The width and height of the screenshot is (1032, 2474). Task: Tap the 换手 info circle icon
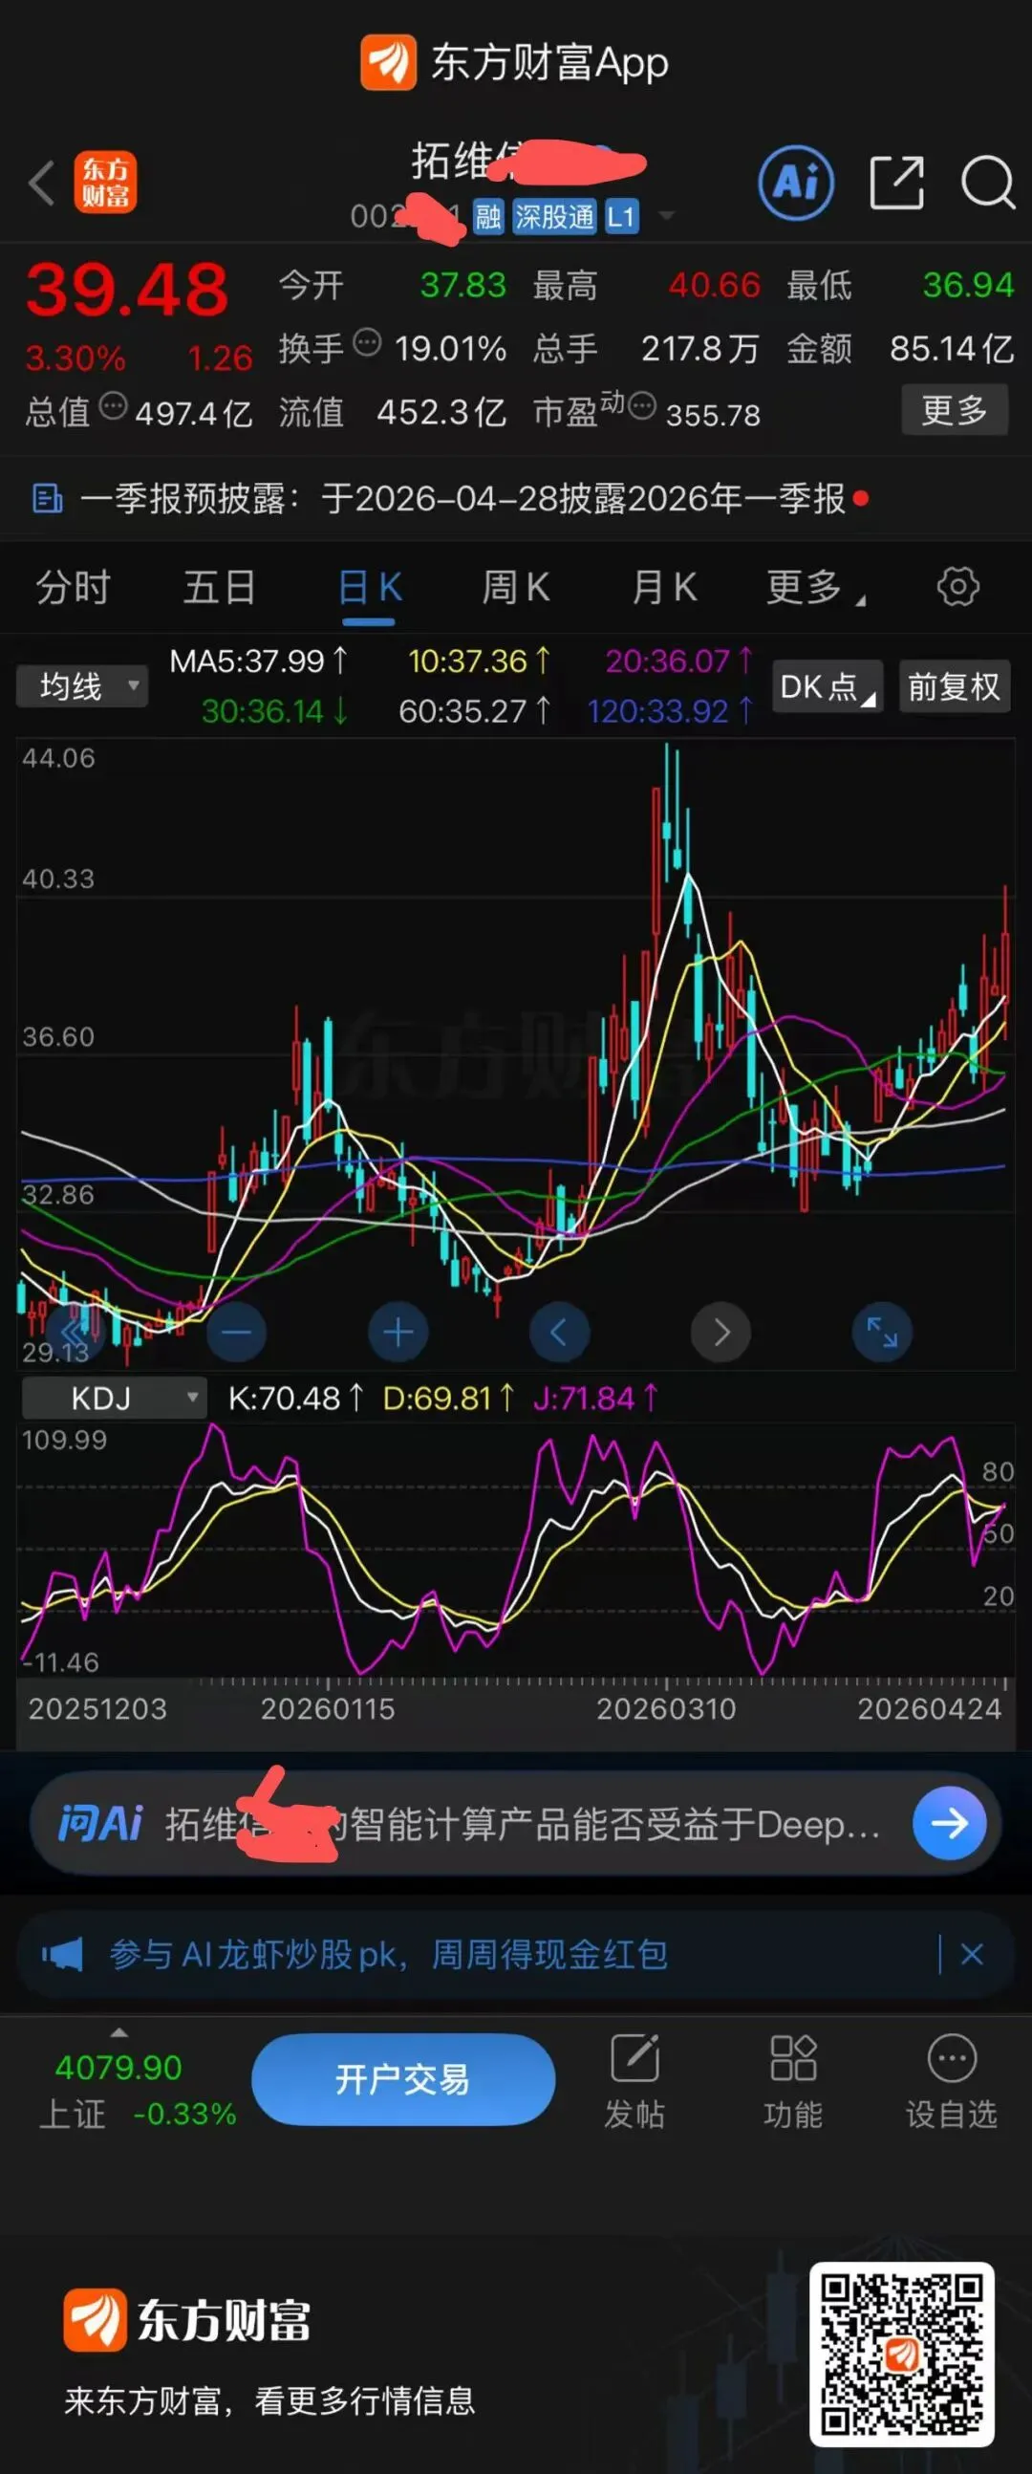tap(367, 343)
